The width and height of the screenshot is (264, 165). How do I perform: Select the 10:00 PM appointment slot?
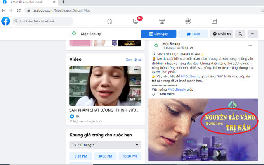(x=105, y=156)
